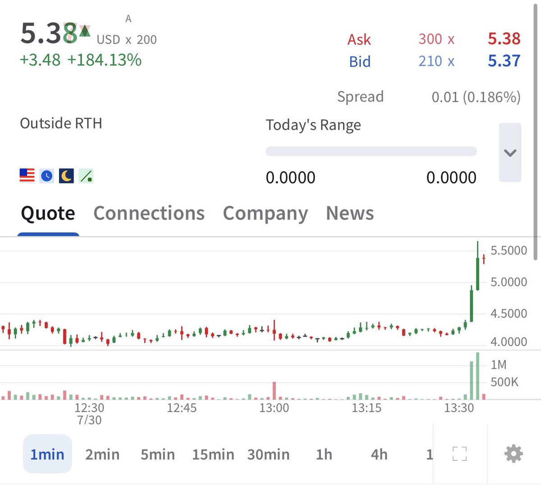Tap the 5.5000 price axis label

pyautogui.click(x=509, y=250)
